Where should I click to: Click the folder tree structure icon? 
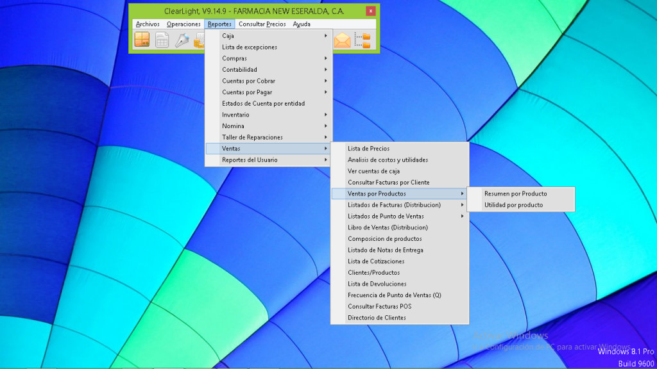[x=363, y=40]
